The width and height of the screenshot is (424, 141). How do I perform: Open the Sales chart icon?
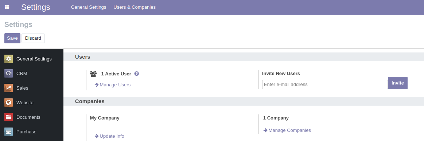click(x=9, y=88)
